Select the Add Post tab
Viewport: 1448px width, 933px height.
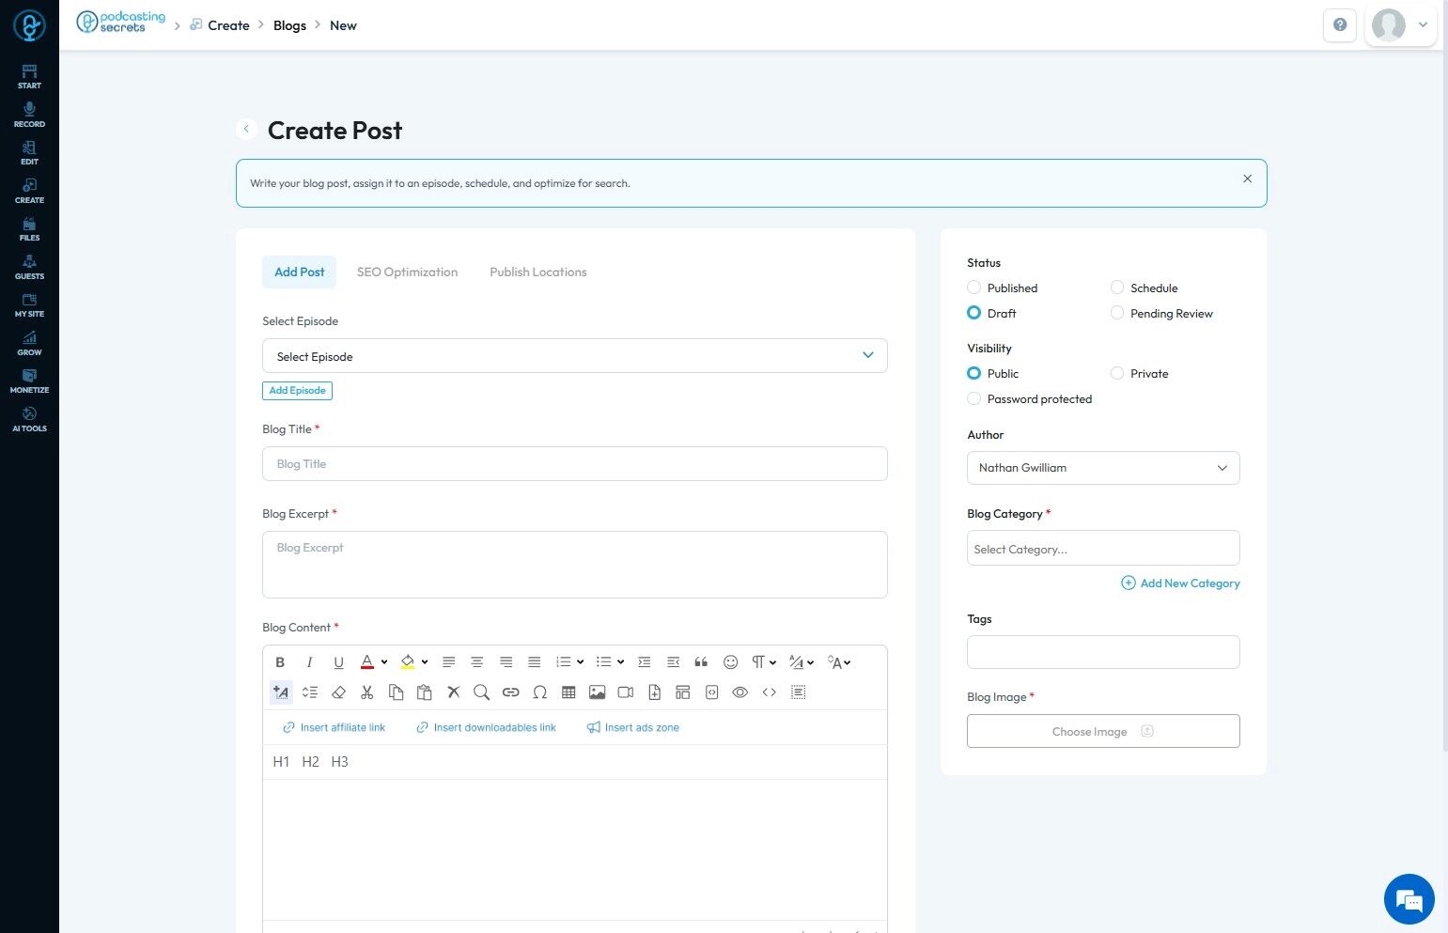(299, 272)
